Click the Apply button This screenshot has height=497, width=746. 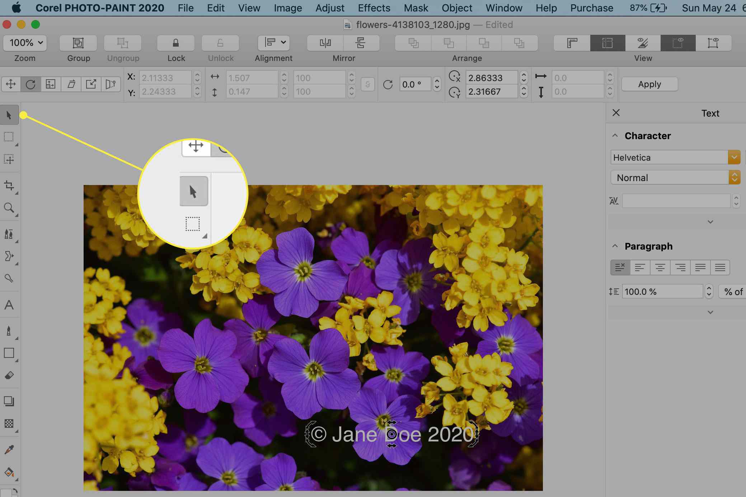point(649,84)
